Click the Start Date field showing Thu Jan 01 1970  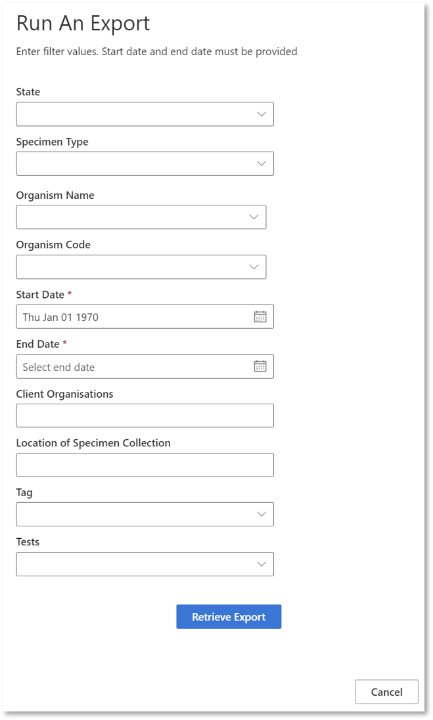click(145, 316)
